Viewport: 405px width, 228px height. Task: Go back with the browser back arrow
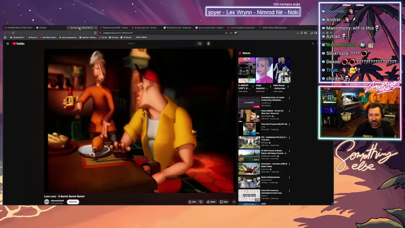point(5,33)
